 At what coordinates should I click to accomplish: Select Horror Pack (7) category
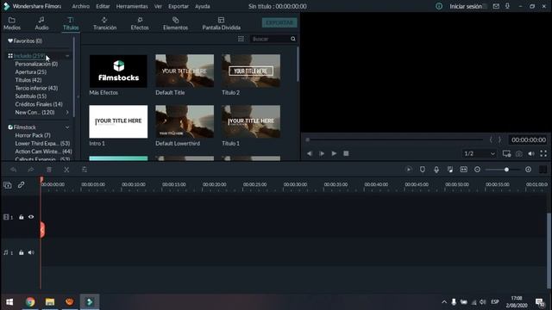pyautogui.click(x=33, y=135)
